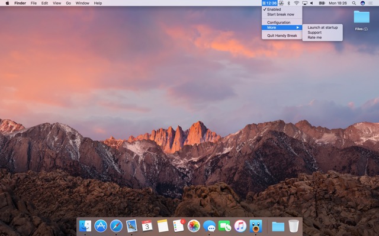Open Tweetbot from the Dock
This screenshot has width=379, height=236.
tap(256, 226)
